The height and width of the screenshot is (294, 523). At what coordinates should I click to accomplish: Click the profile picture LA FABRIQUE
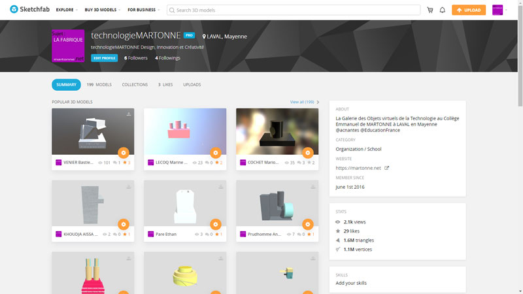[x=68, y=46]
